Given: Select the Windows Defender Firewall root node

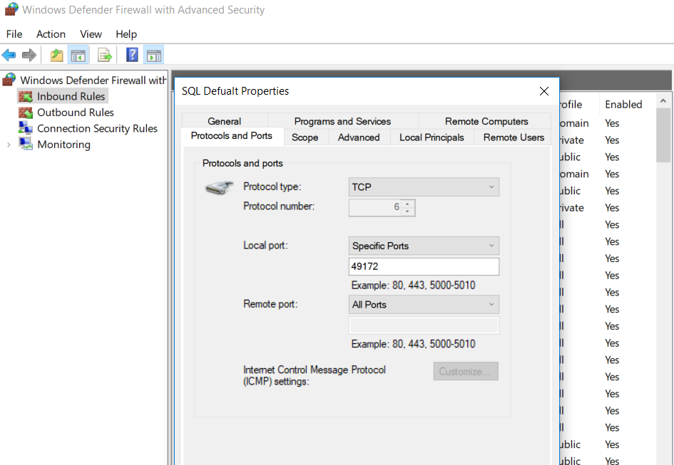Looking at the screenshot, I should coord(93,80).
